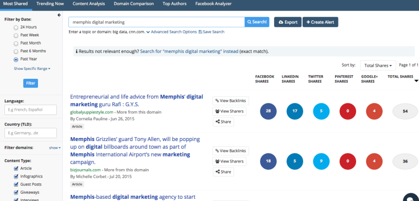Select the Past 6 Months date filter
The width and height of the screenshot is (419, 201).
click(x=16, y=52)
